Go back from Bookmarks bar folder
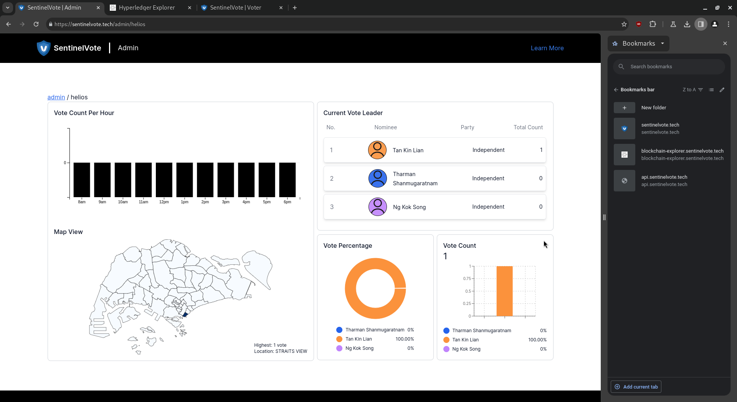Screen dimensions: 737x402 tap(616, 90)
